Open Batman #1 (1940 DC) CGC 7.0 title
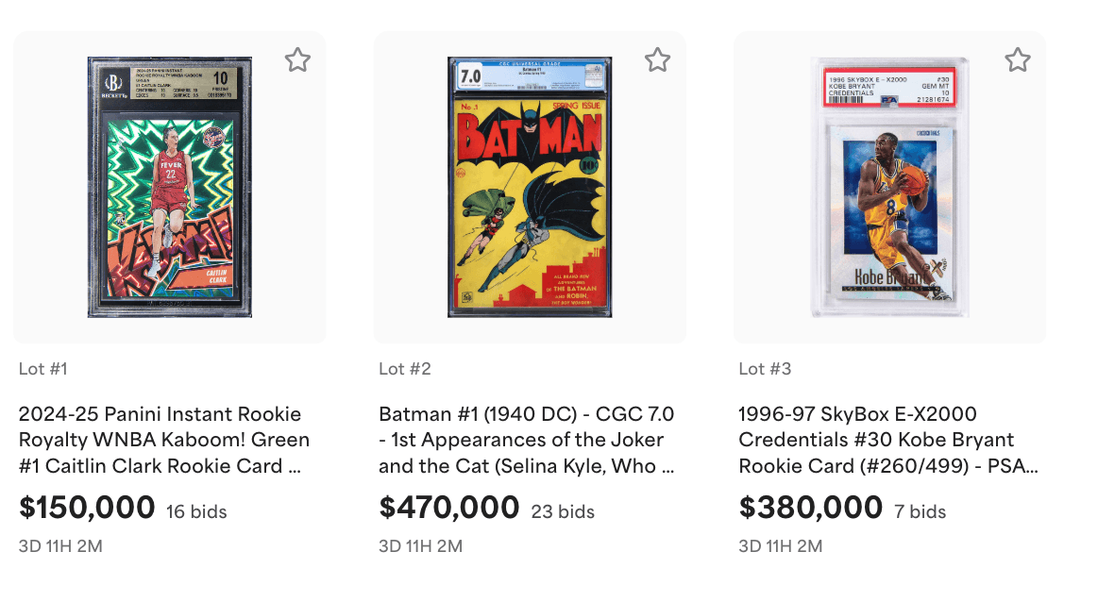Image resolution: width=1098 pixels, height=602 pixels. tap(527, 440)
